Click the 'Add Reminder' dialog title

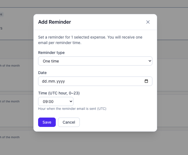[54, 22]
